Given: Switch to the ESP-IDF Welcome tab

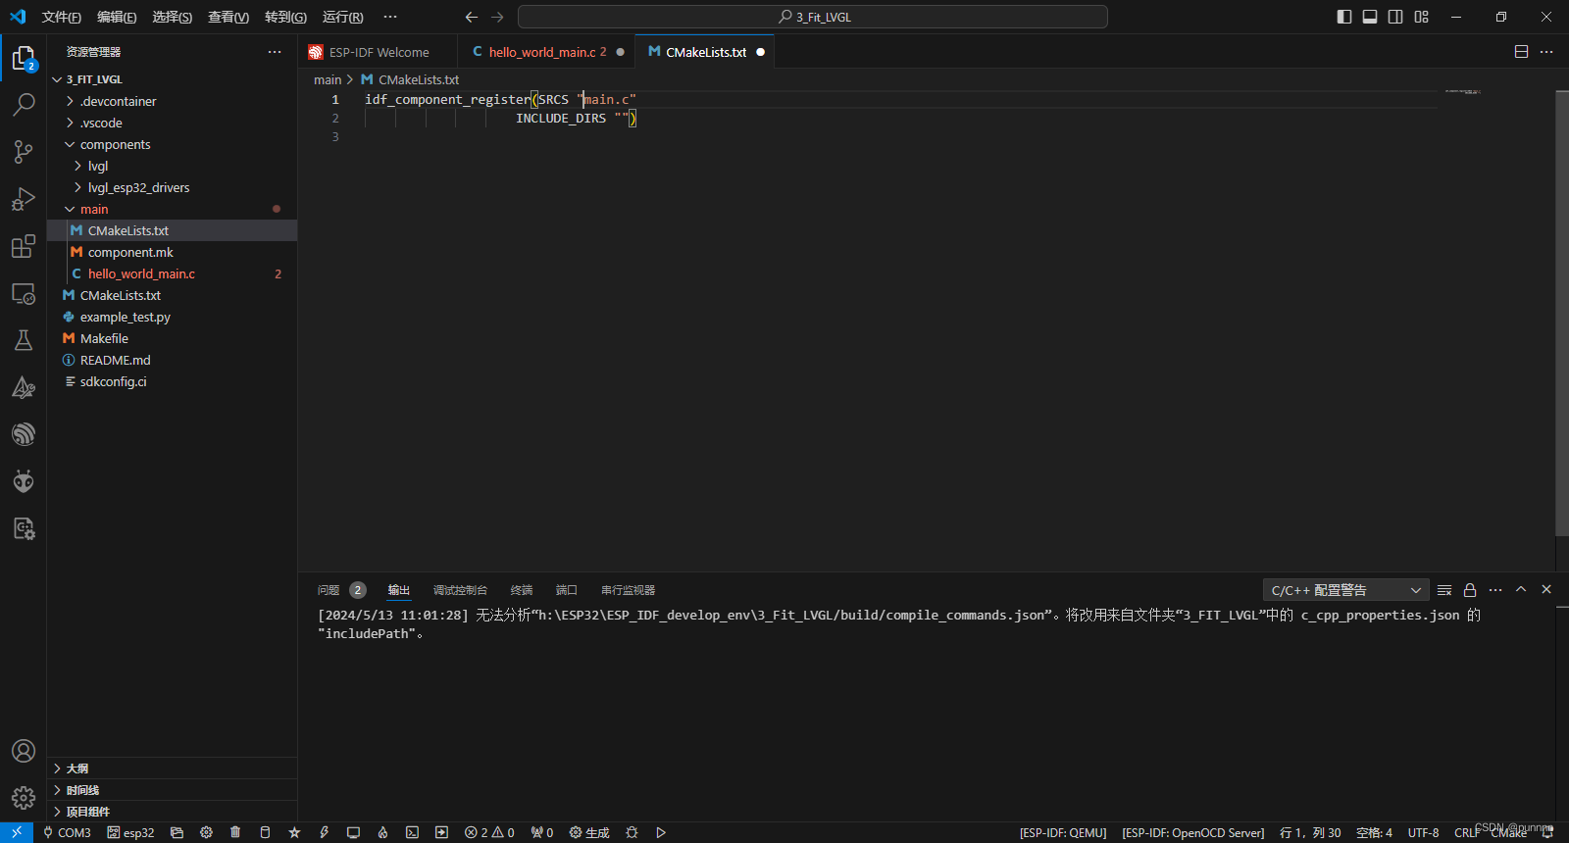Looking at the screenshot, I should click(379, 52).
